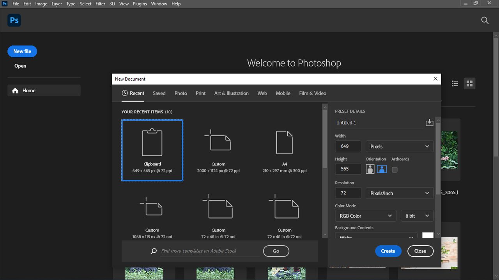499x280 pixels.
Task: Open the 3D menu
Action: click(112, 4)
